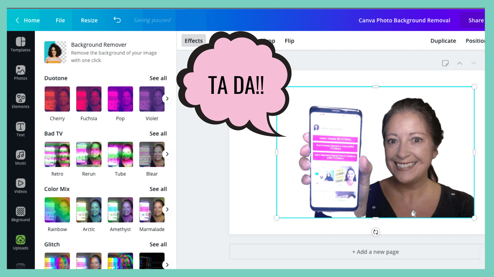Image resolution: width=494 pixels, height=277 pixels.
Task: Click the Background Remover thumbnail
Action: (x=55, y=52)
